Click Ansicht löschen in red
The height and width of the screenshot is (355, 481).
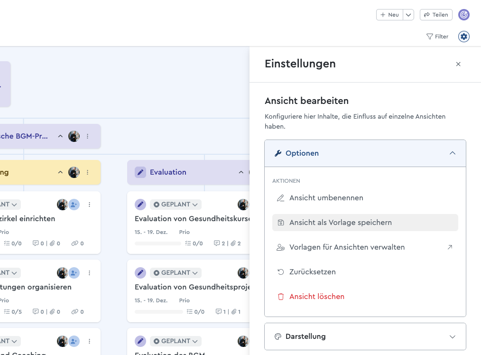click(x=316, y=297)
